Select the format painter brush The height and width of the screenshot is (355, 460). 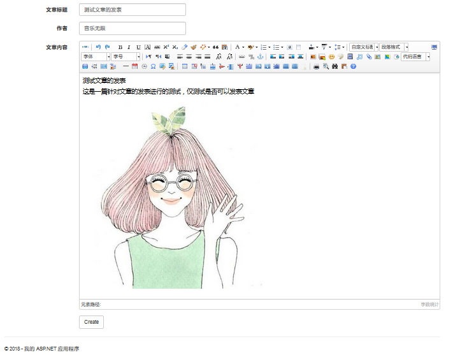point(194,47)
